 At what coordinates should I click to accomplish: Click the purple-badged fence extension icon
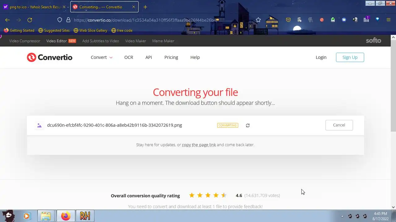(x=366, y=19)
